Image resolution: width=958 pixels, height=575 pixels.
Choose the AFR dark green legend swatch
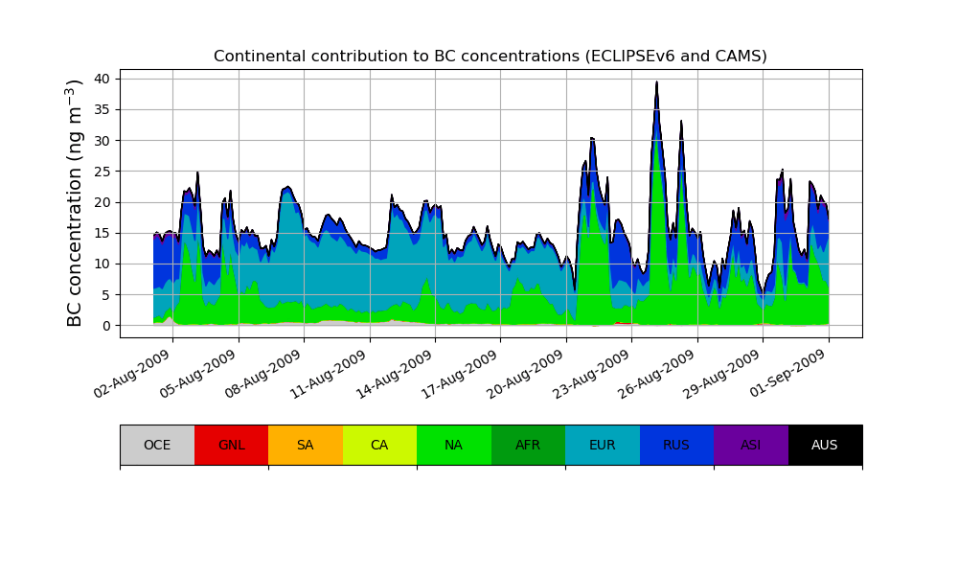point(528,445)
